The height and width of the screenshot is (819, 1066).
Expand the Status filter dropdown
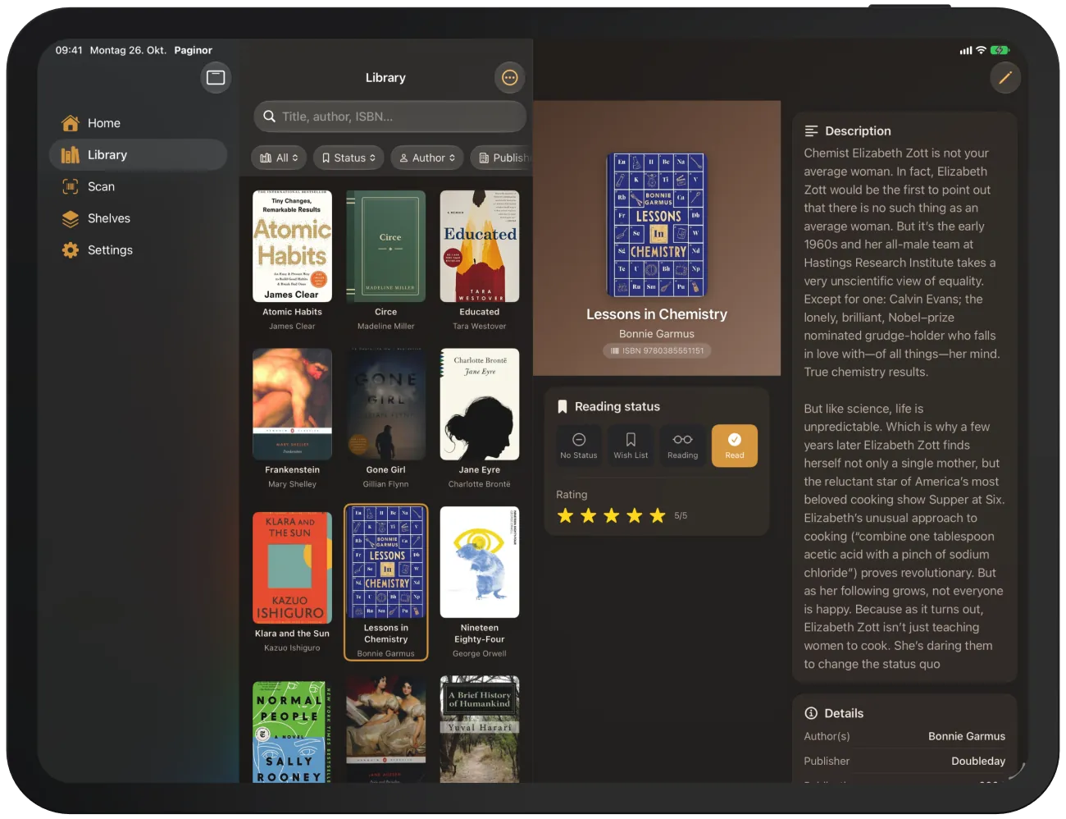348,158
